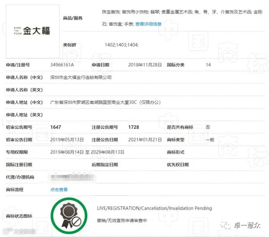
Task: Select the goods list starting with 珠宝首饰
Action: 182,18
